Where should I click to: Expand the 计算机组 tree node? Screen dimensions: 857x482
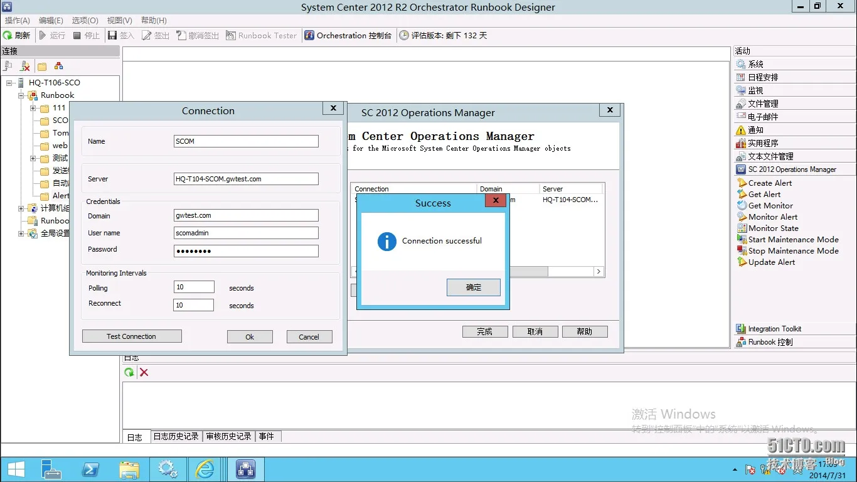click(x=21, y=208)
